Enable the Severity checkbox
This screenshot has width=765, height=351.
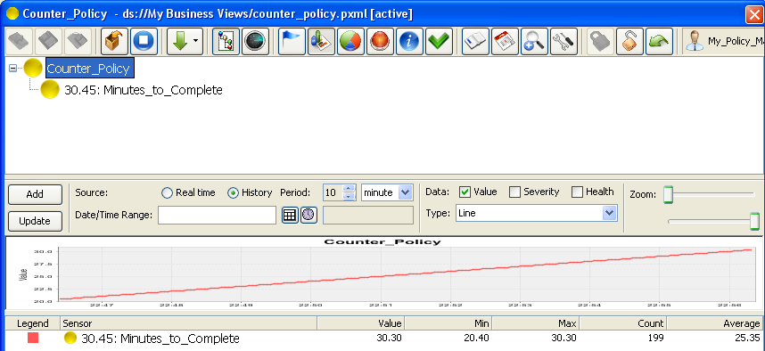[x=514, y=192]
